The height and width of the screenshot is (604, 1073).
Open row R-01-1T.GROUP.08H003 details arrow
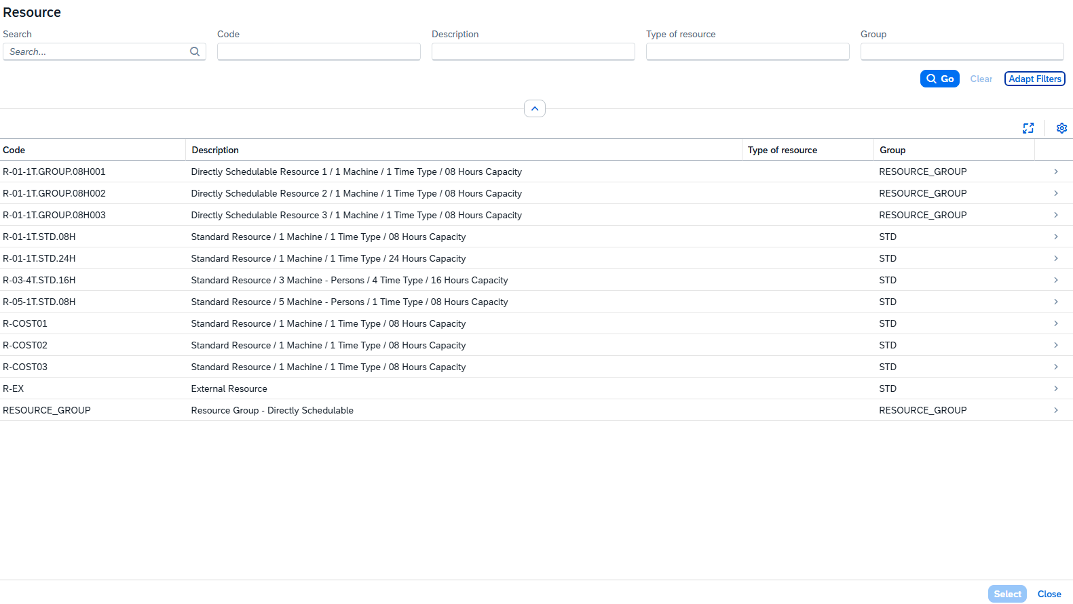[1056, 215]
